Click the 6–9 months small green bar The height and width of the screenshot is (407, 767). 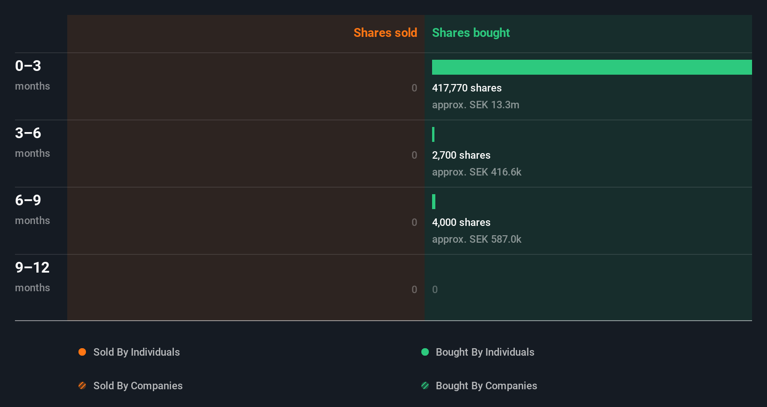433,202
